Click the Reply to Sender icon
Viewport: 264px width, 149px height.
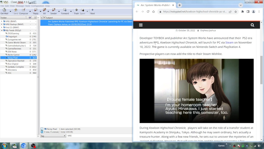click(x=54, y=11)
